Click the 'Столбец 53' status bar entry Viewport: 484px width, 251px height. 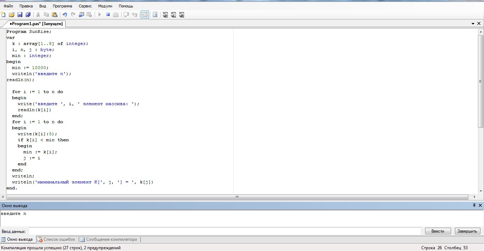click(x=456, y=248)
